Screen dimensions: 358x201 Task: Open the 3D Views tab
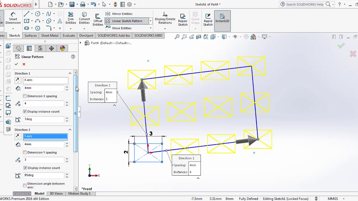click(x=56, y=193)
